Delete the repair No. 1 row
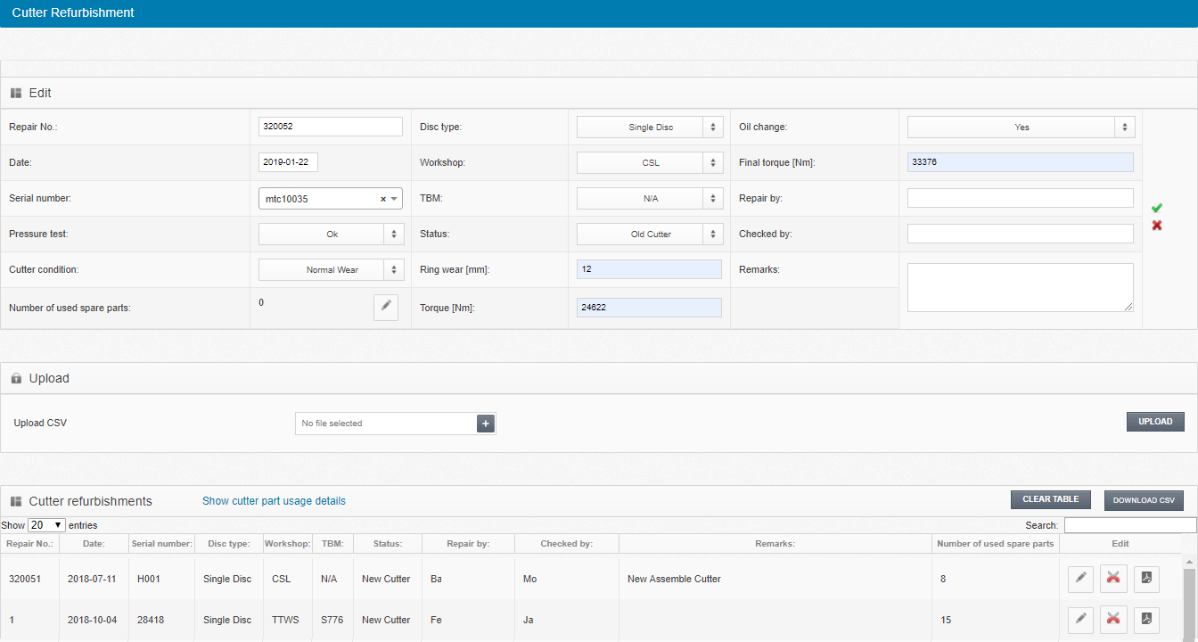This screenshot has height=642, width=1198. (x=1113, y=619)
